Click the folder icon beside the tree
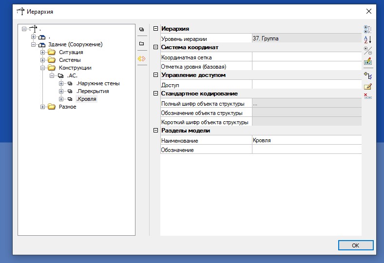This screenshot has width=384, height=263. pos(142,44)
